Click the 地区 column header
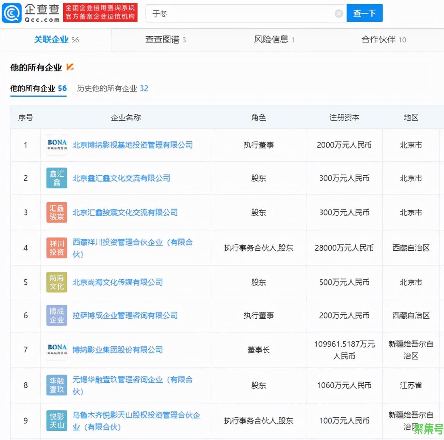 click(x=411, y=118)
